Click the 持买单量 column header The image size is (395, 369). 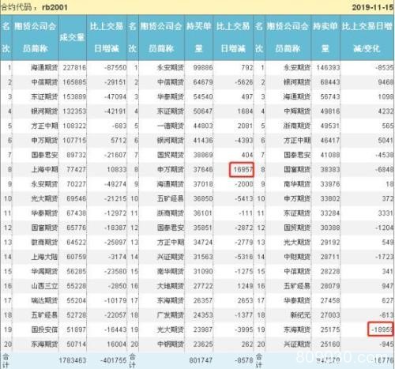point(199,37)
